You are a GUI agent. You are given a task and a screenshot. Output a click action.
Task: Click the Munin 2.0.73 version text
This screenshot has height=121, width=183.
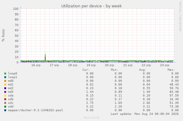pyautogui.click(x=91, y=118)
